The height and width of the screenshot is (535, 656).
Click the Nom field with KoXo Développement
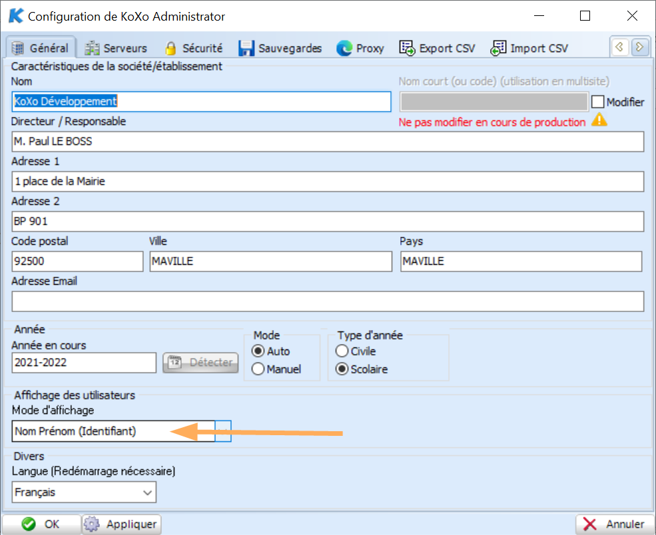click(202, 102)
